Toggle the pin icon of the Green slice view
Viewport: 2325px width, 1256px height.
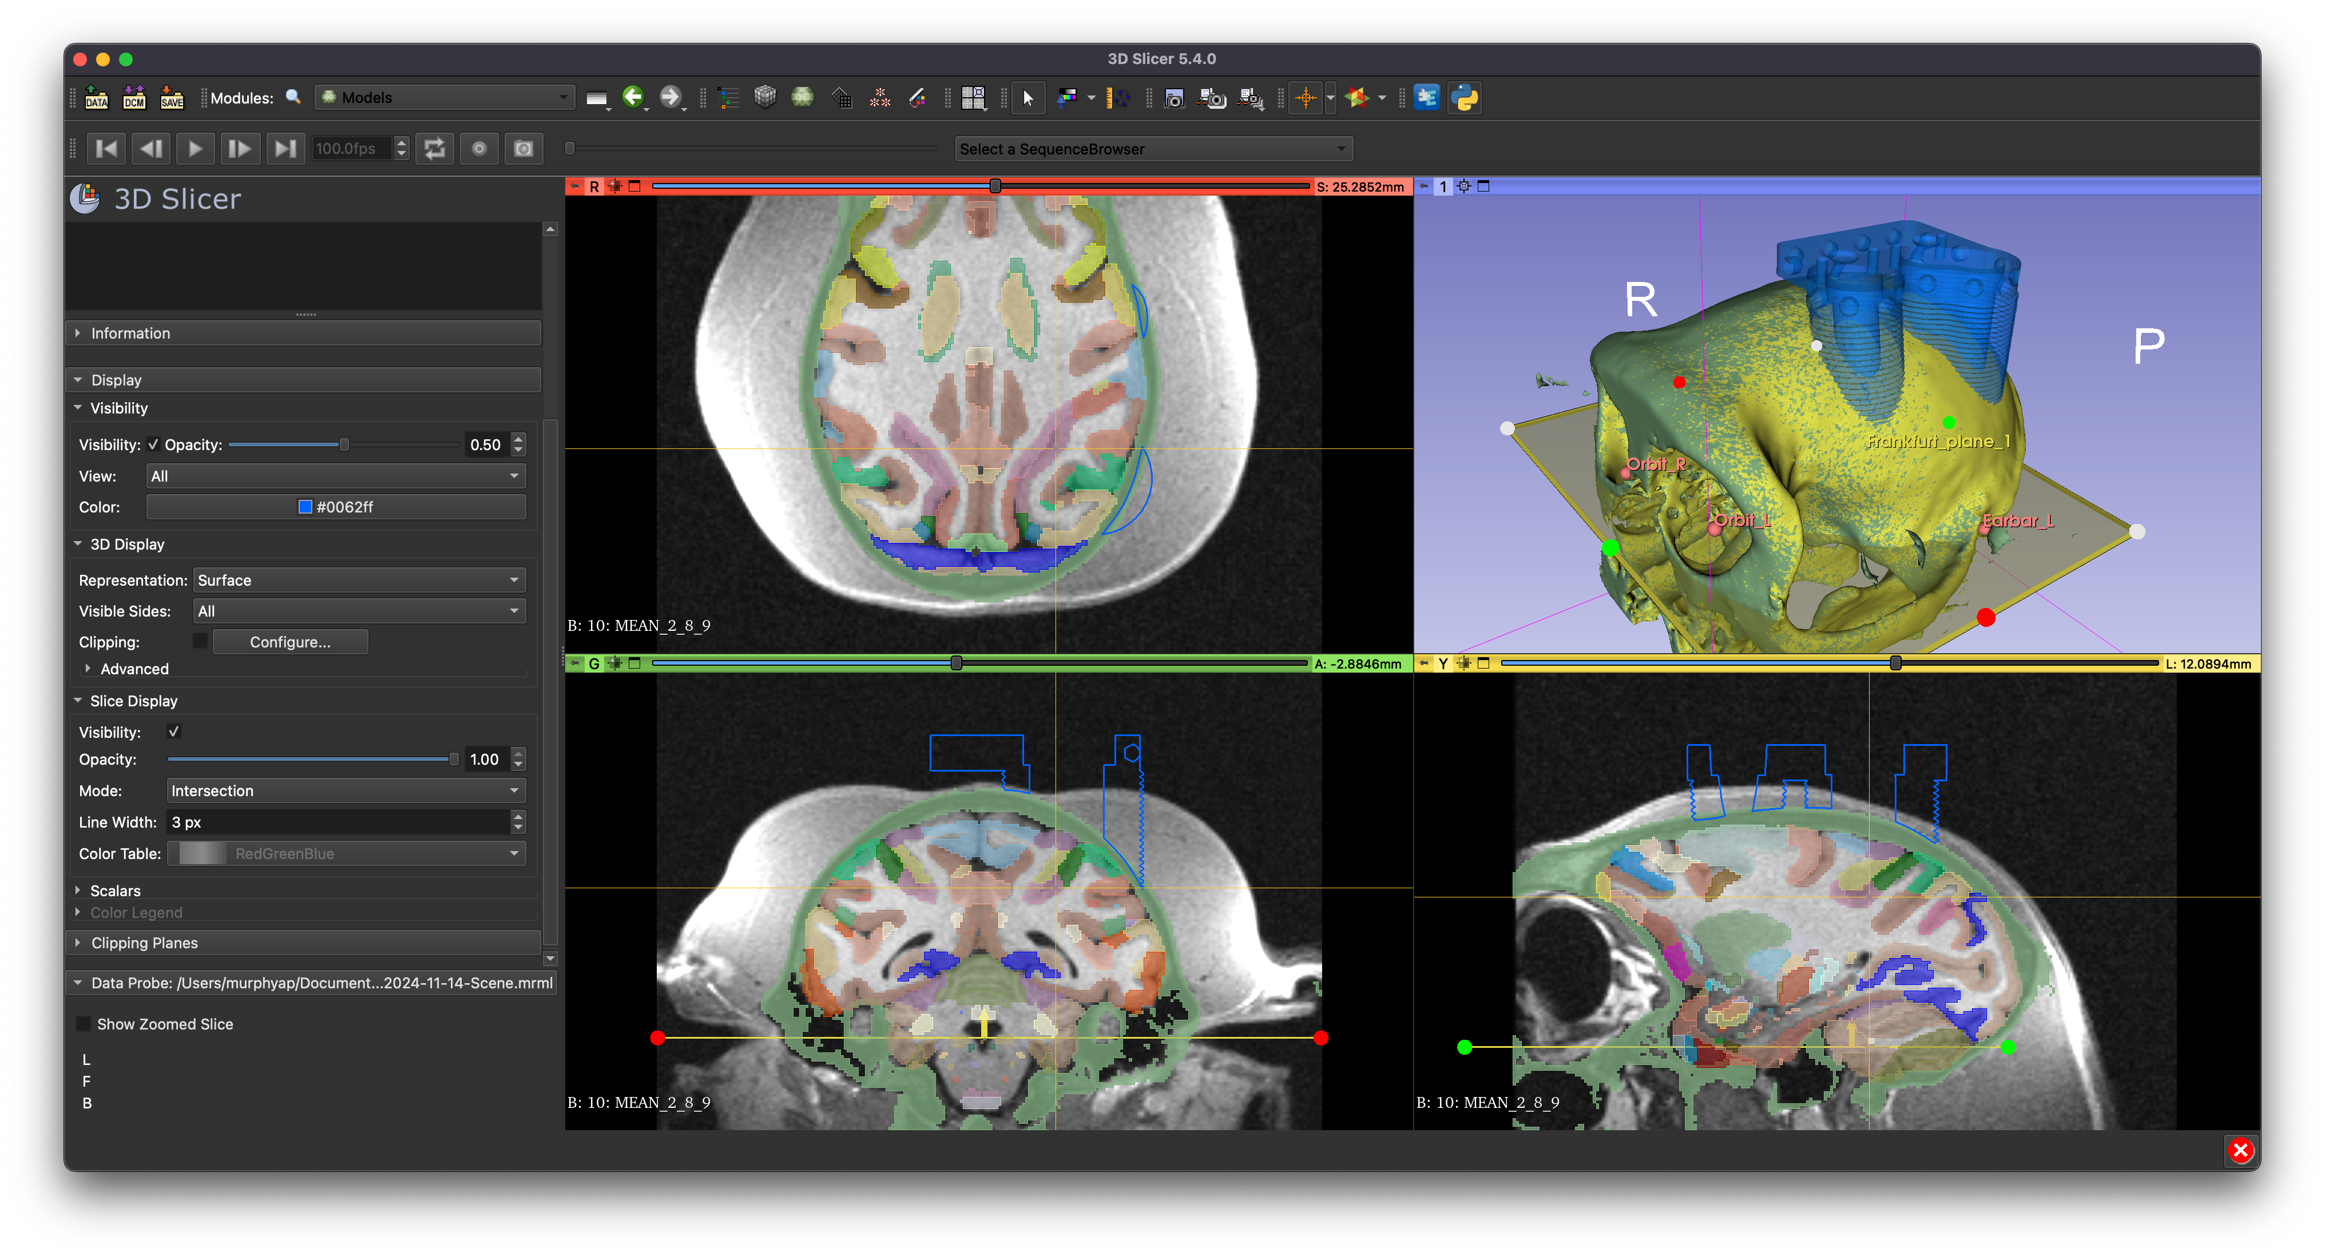pos(575,663)
